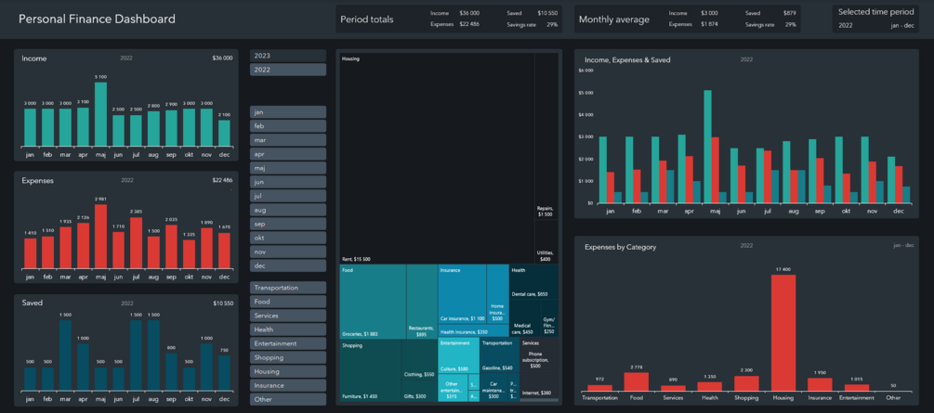Filter by jul month slicer
The image size is (934, 413).
pyautogui.click(x=288, y=196)
